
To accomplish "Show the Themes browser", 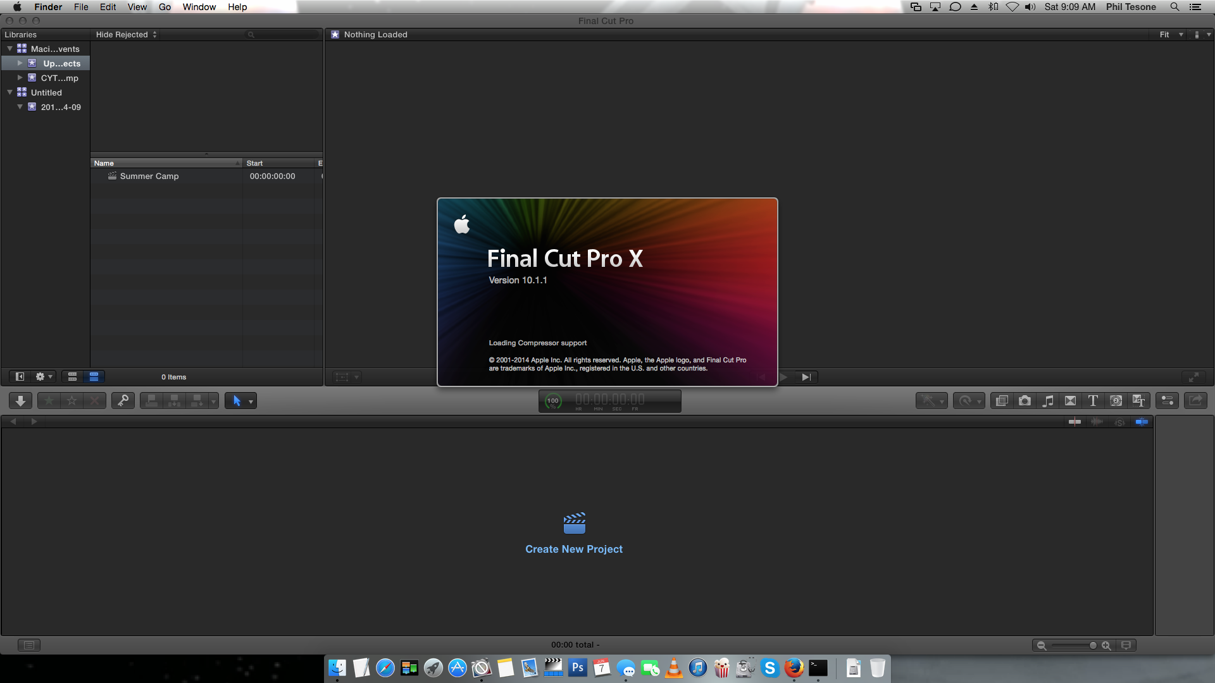I will (x=1138, y=401).
